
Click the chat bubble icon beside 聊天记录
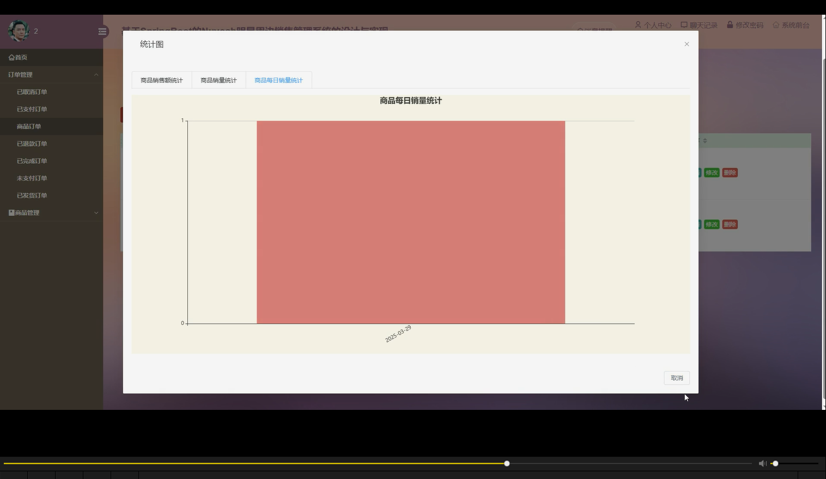(684, 25)
